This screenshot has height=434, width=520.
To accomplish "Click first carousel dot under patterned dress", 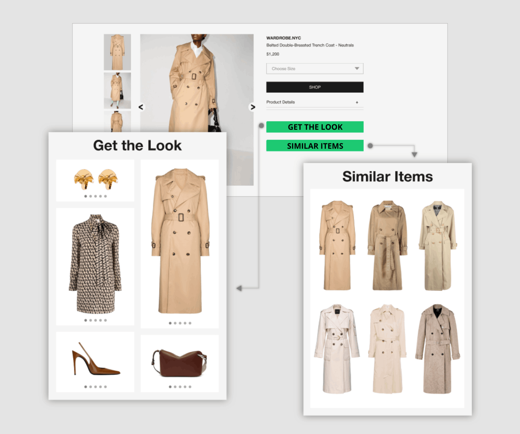I will 86,320.
